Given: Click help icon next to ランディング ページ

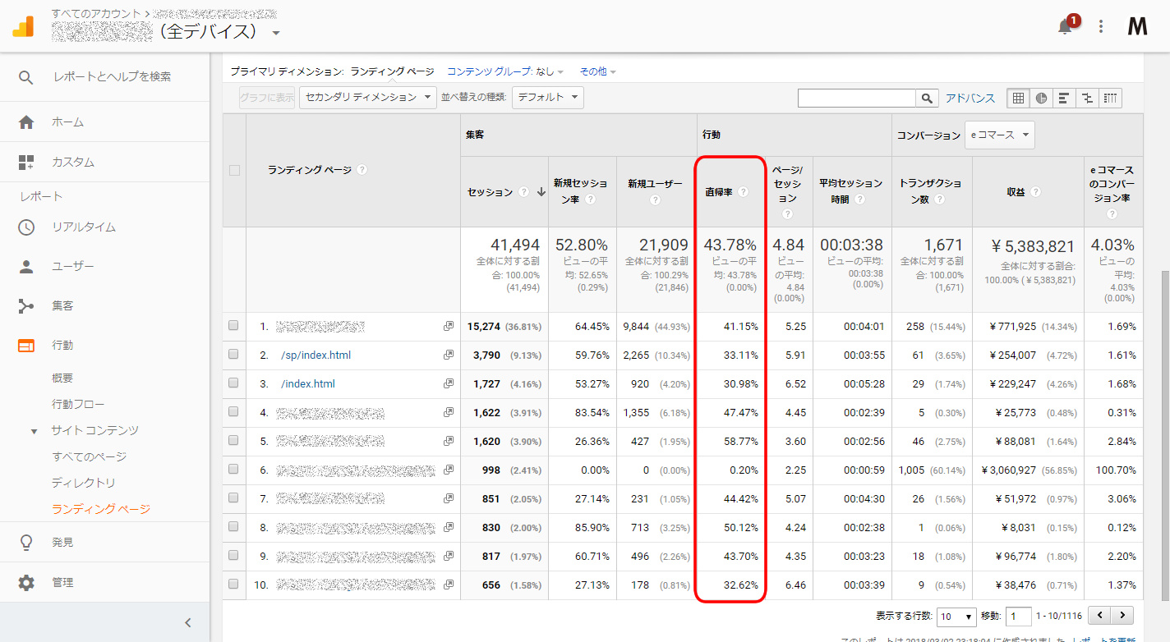Looking at the screenshot, I should click(362, 170).
